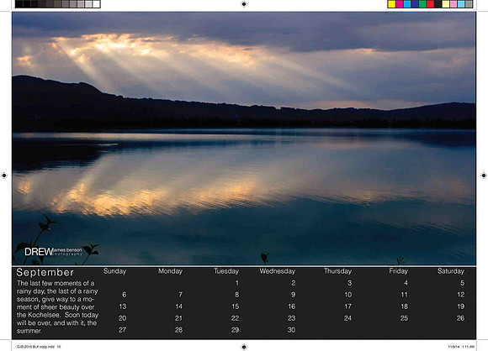Select date 29 under Tuesday

(x=235, y=330)
